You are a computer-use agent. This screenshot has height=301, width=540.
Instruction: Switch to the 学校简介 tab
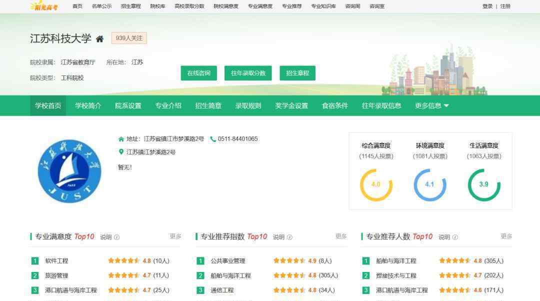point(88,105)
